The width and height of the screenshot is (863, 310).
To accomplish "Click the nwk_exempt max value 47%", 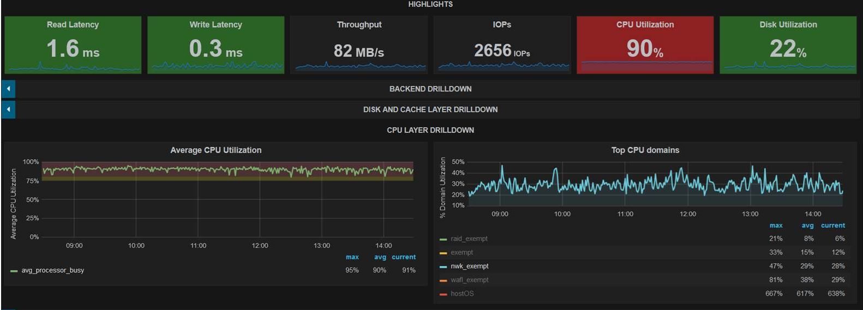I will coord(776,266).
